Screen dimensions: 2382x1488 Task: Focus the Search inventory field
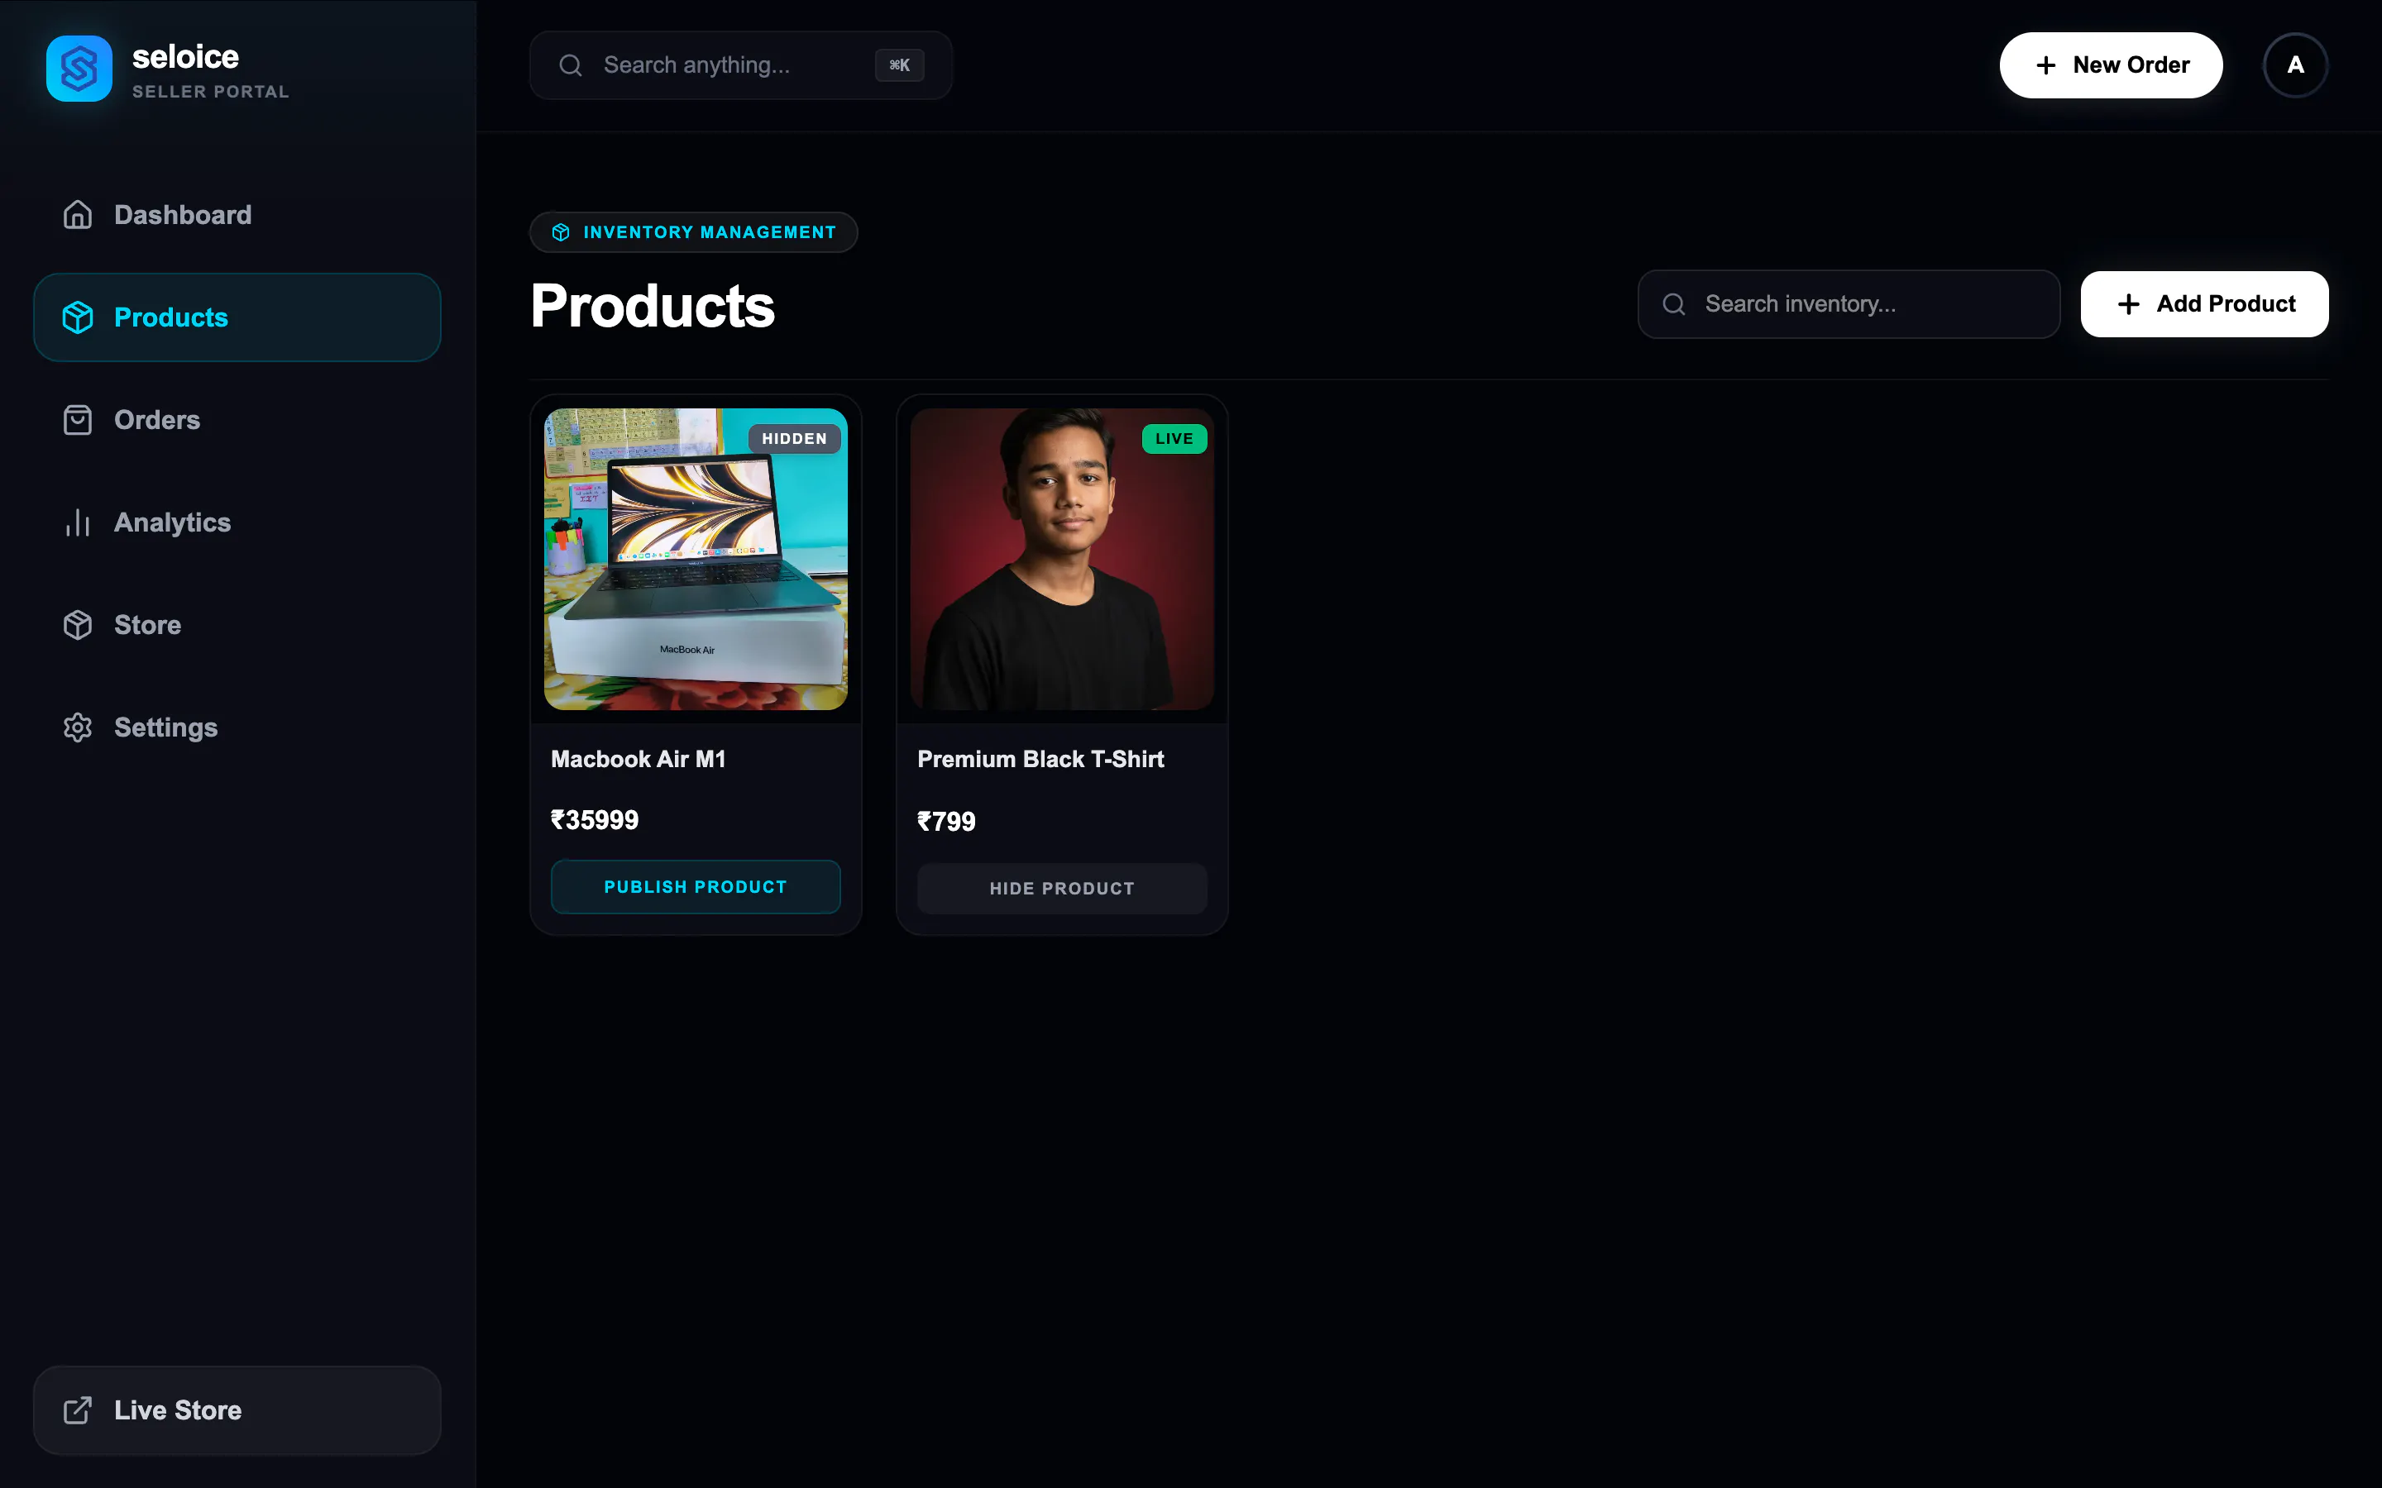pyautogui.click(x=1849, y=304)
